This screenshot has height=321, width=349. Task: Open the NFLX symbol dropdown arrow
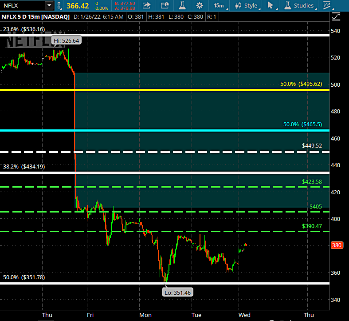pyautogui.click(x=49, y=5)
